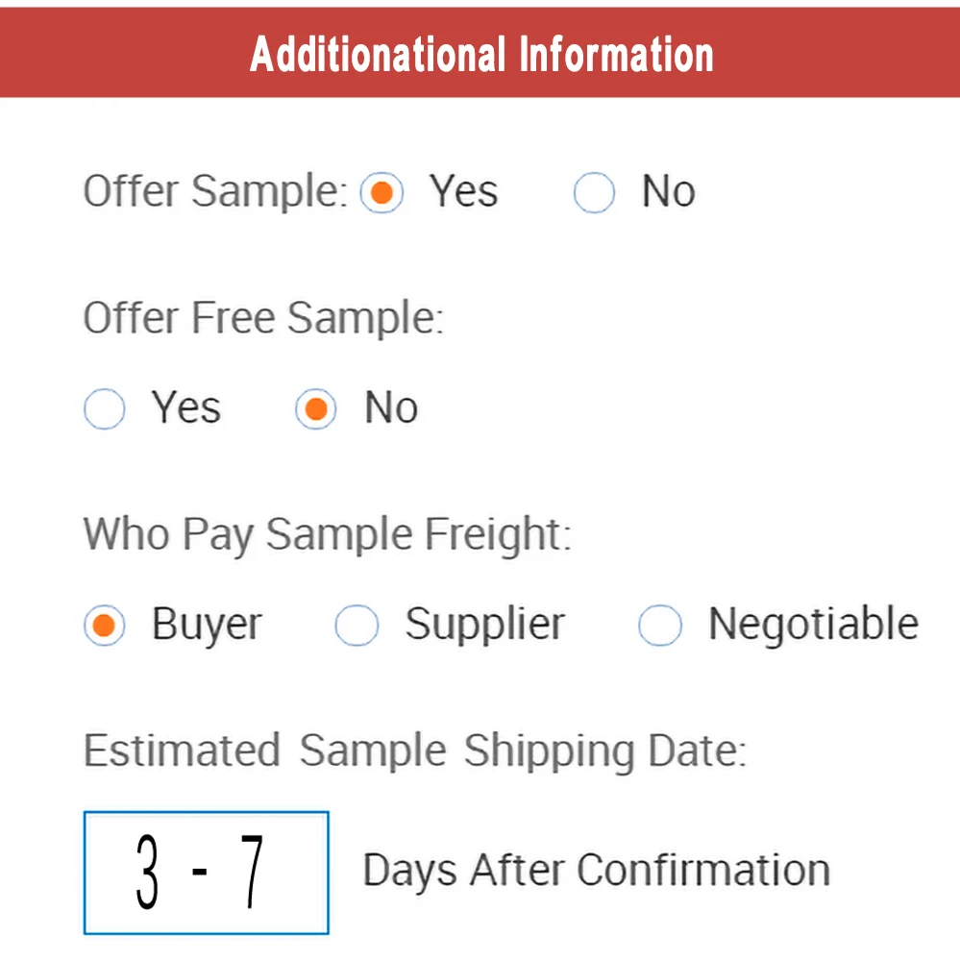Image resolution: width=960 pixels, height=960 pixels.
Task: Choose Yes radio under Offer Free Sample
Action: pos(105,409)
